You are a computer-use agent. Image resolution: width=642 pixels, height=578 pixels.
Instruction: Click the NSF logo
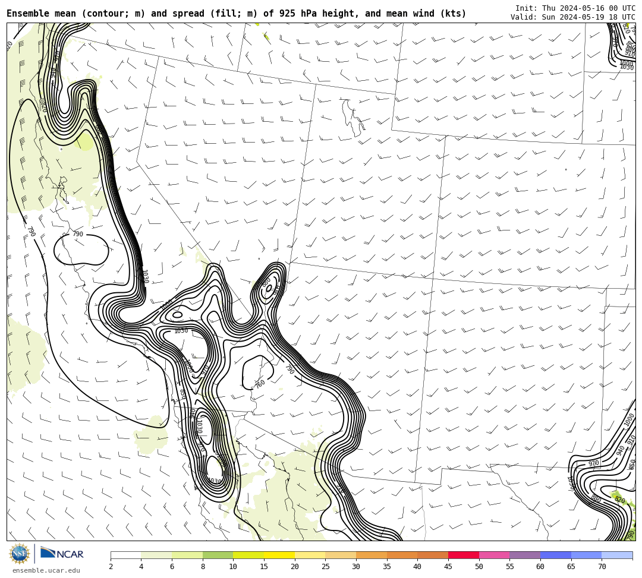click(20, 554)
